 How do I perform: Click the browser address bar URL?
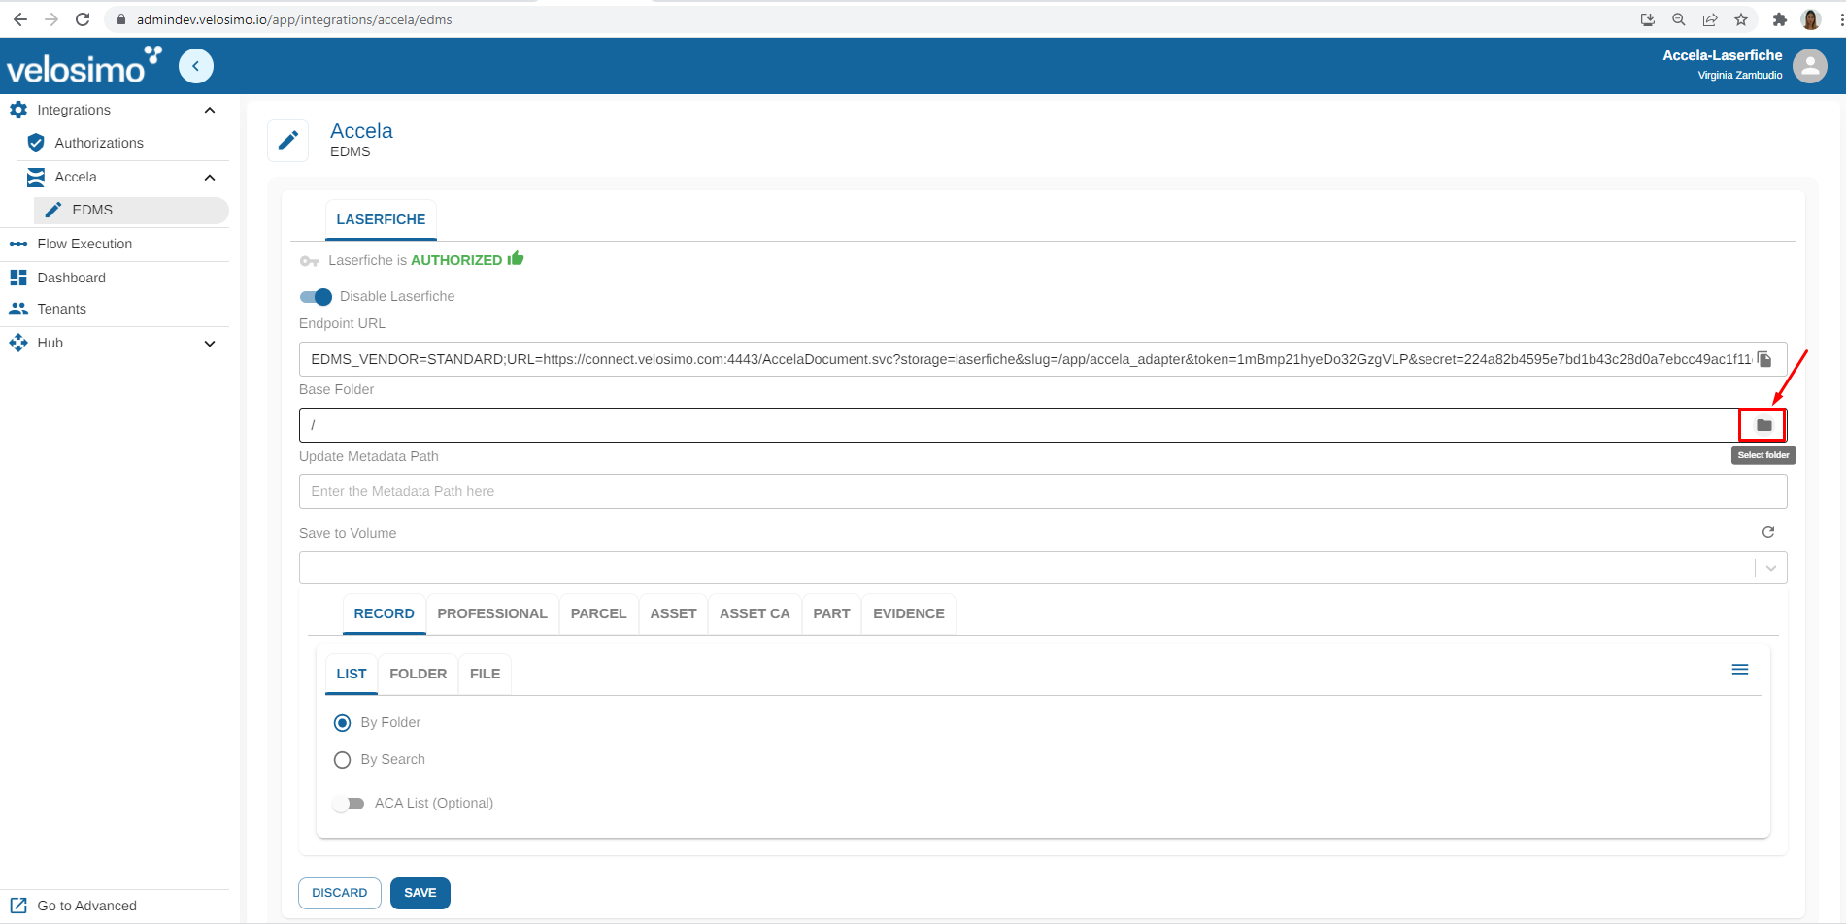point(294,19)
